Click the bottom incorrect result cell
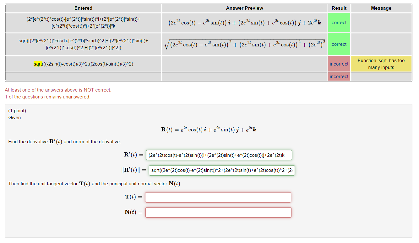 tap(339, 76)
